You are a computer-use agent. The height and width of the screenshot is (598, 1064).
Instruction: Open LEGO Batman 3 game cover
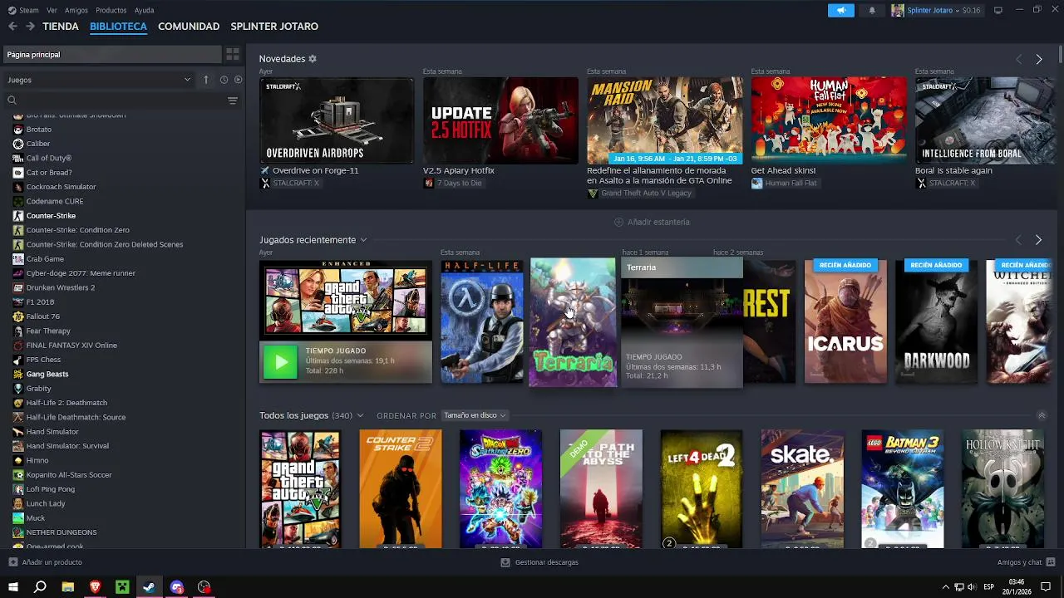[x=903, y=489]
